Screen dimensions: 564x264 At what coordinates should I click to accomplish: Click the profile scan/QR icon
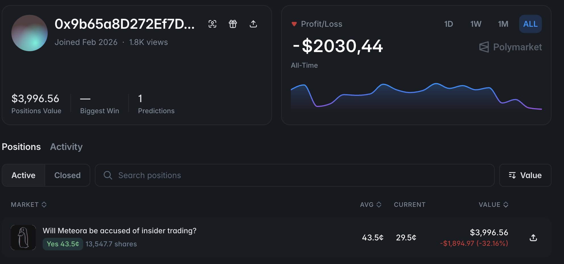coord(212,24)
